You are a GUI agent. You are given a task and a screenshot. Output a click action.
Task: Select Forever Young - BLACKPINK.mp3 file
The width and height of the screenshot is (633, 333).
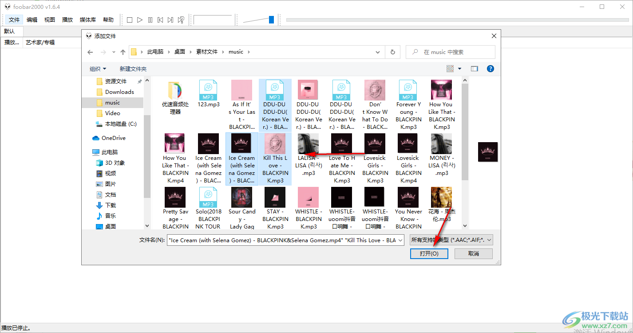[408, 105]
